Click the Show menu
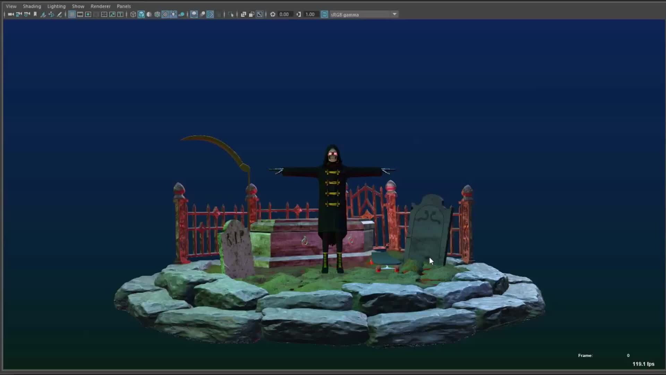Viewport: 666px width, 375px height. click(x=78, y=6)
